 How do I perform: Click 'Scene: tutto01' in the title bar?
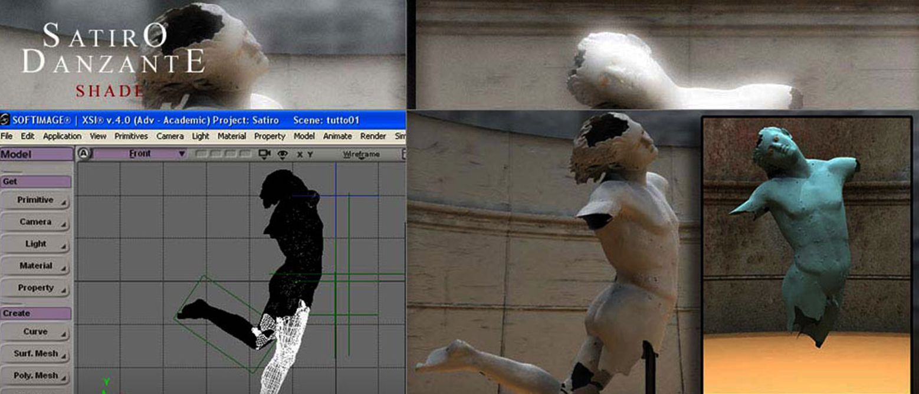326,120
